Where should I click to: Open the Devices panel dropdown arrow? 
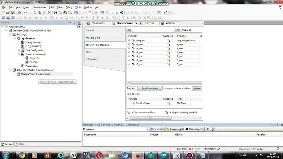tap(70, 22)
